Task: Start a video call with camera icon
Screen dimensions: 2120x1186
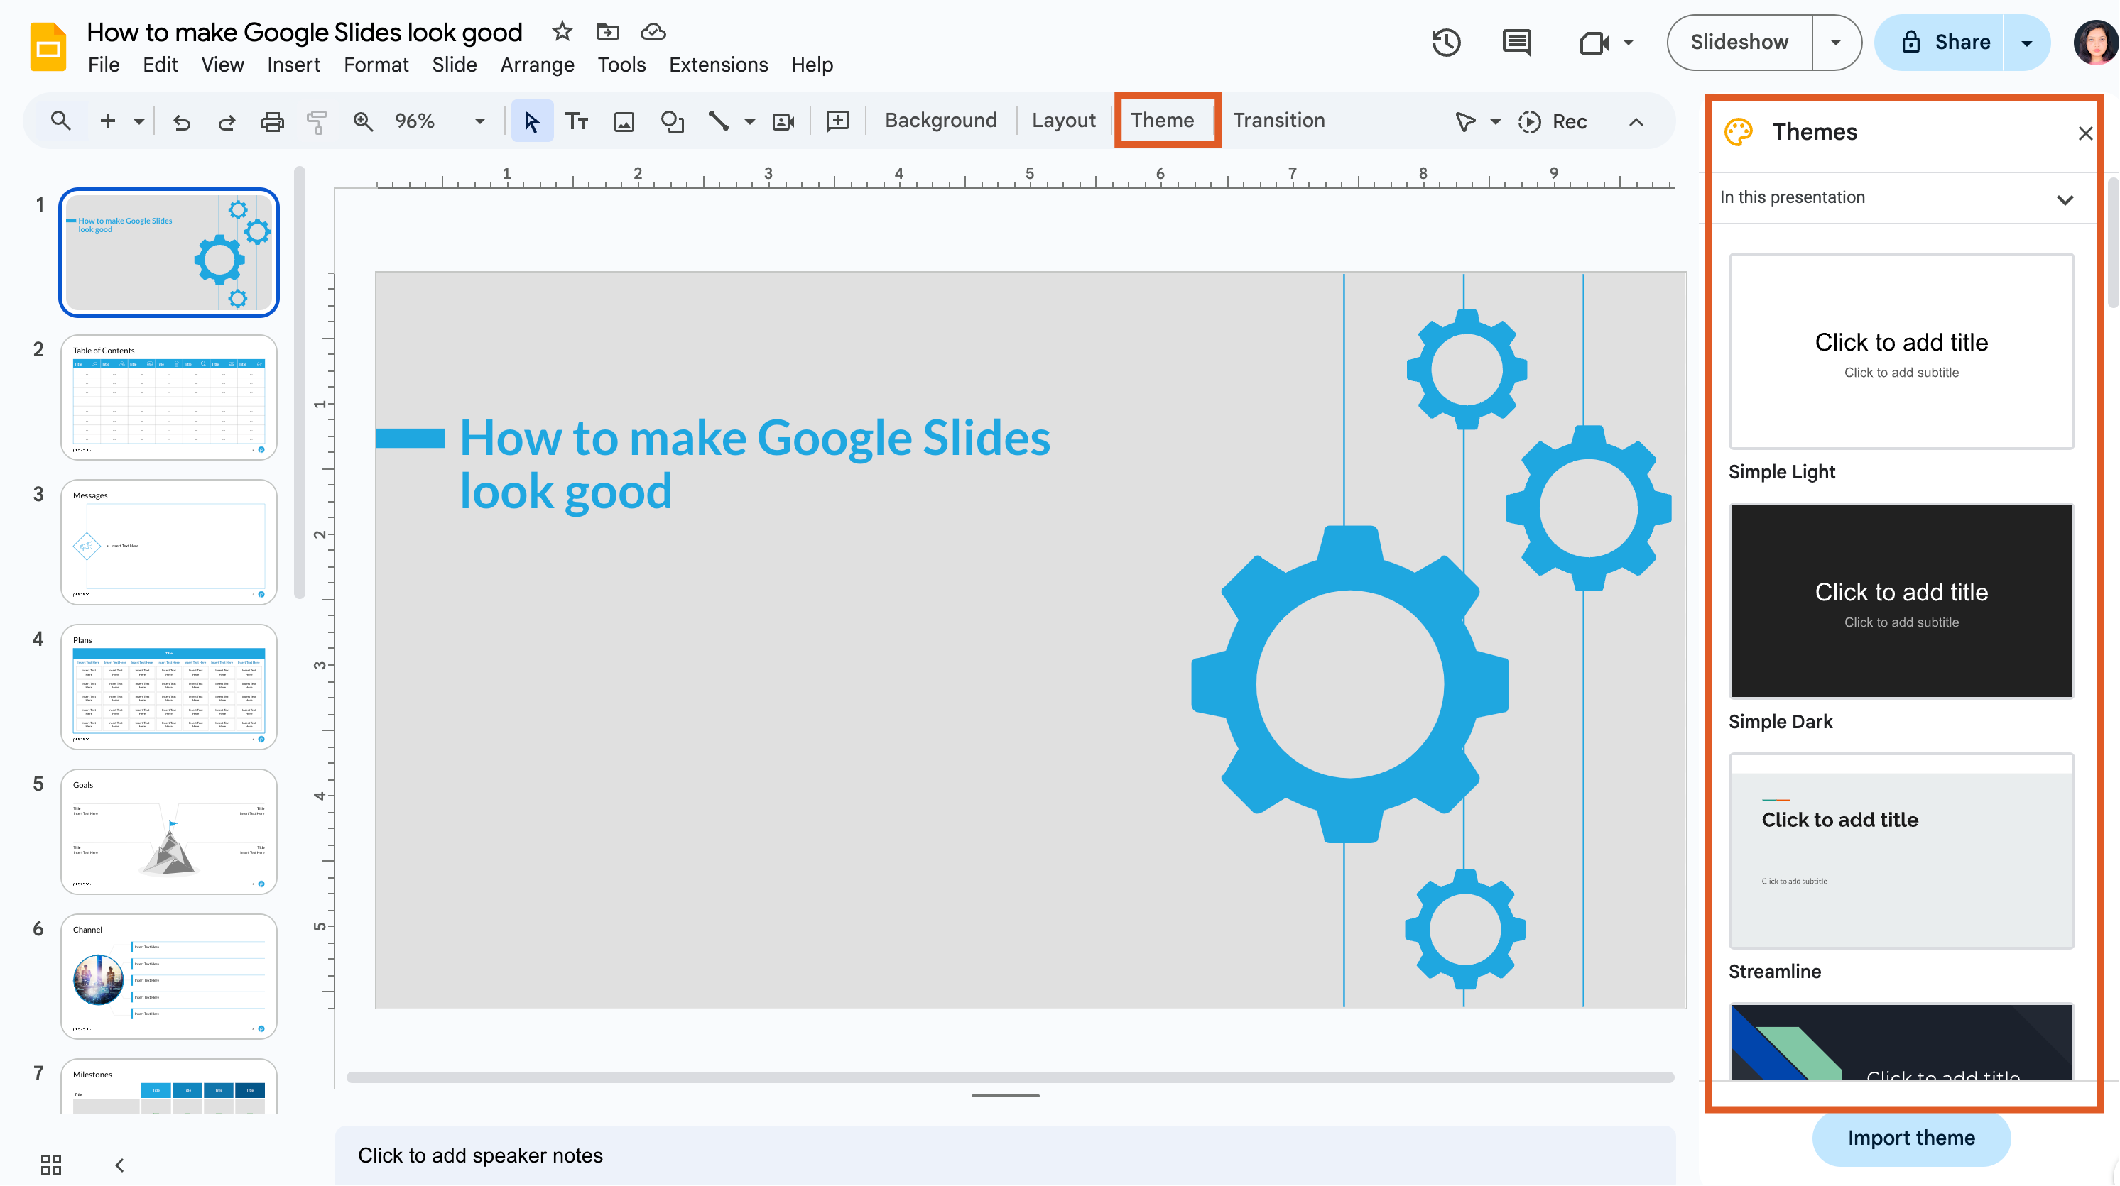Action: (1594, 42)
